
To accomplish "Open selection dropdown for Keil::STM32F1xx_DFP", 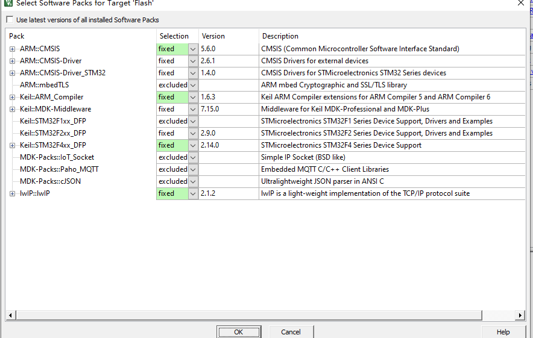I will tap(193, 121).
